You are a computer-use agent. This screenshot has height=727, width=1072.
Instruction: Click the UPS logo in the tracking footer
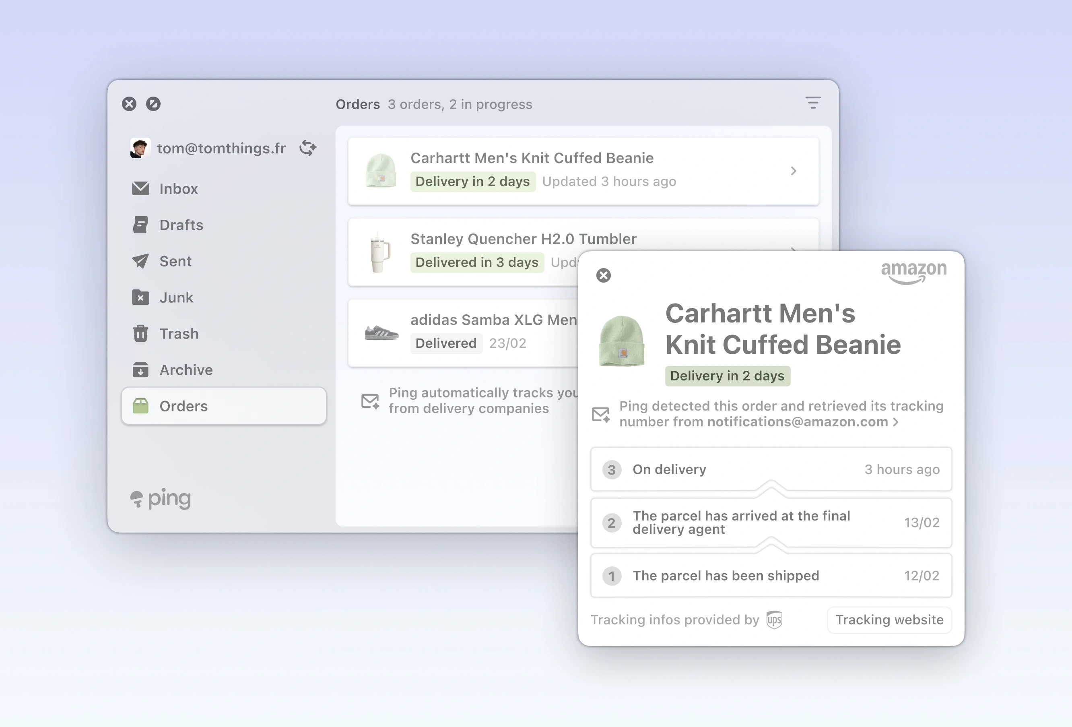point(773,620)
